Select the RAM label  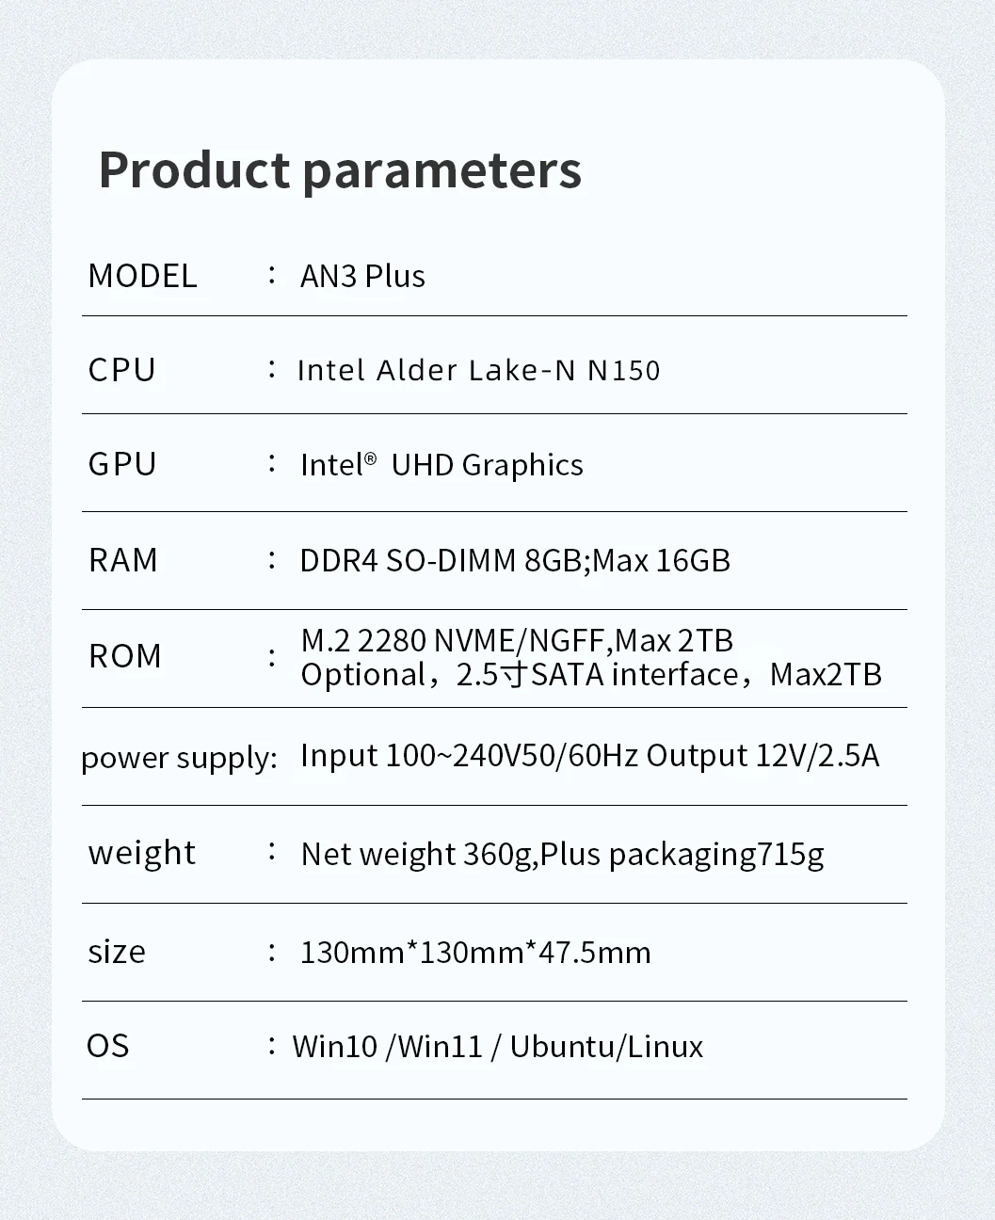(122, 560)
